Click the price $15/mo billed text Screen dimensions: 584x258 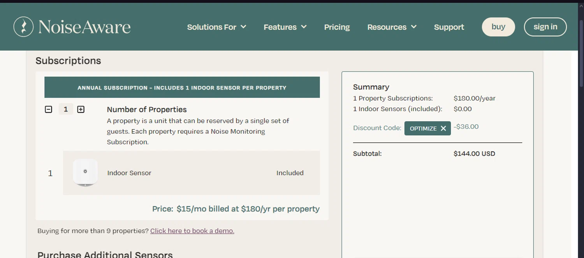pyautogui.click(x=236, y=209)
